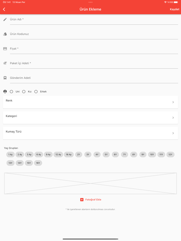Toggle the 10Y age chip

click(x=152, y=154)
